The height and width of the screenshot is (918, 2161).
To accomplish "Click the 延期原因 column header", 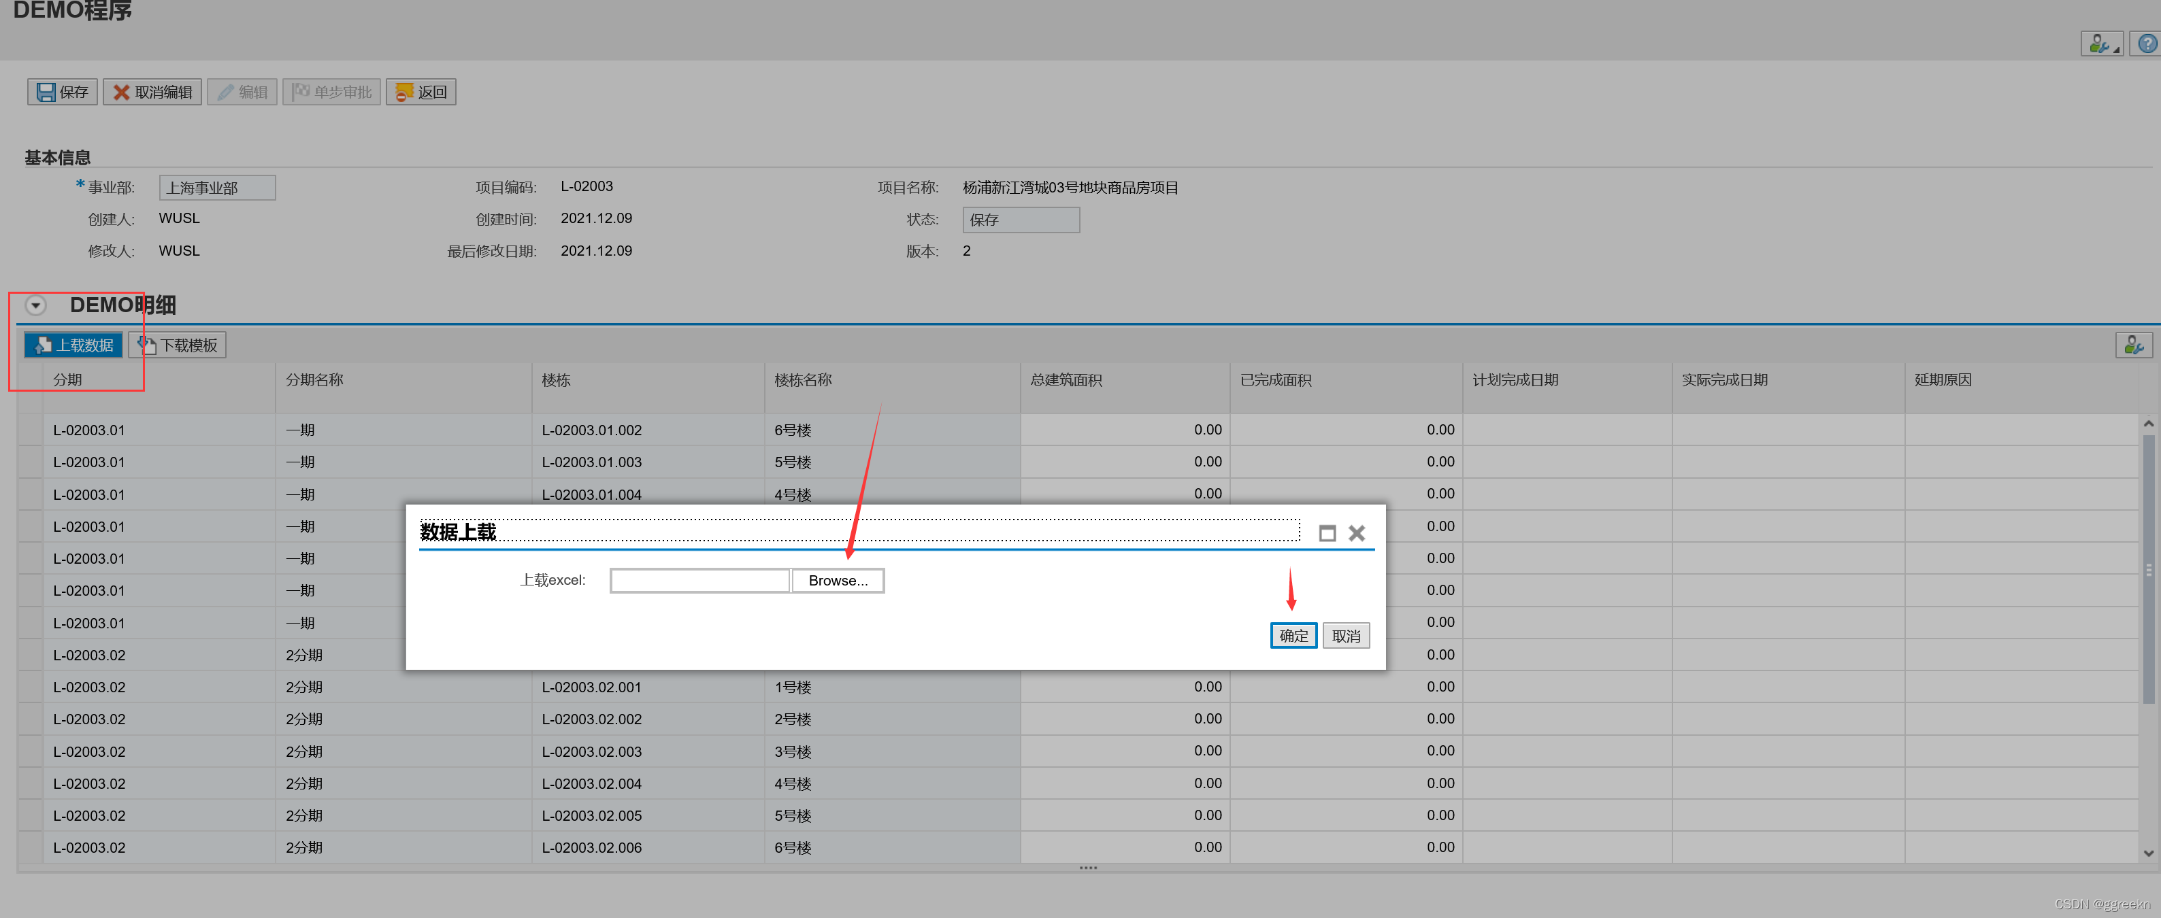I will click(2021, 388).
